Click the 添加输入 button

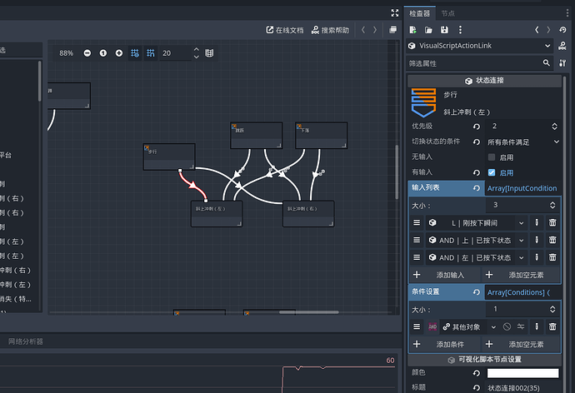445,275
